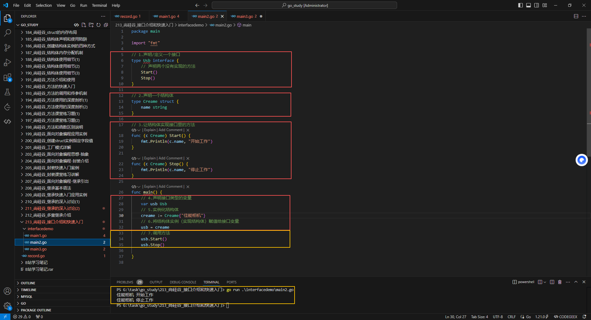Open the customize layout control
Screen dimensions: 591x320
[x=545, y=5]
